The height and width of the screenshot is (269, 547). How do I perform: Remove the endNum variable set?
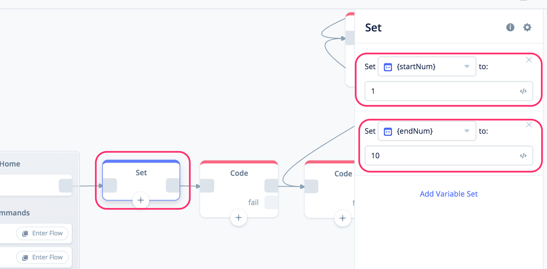click(529, 124)
